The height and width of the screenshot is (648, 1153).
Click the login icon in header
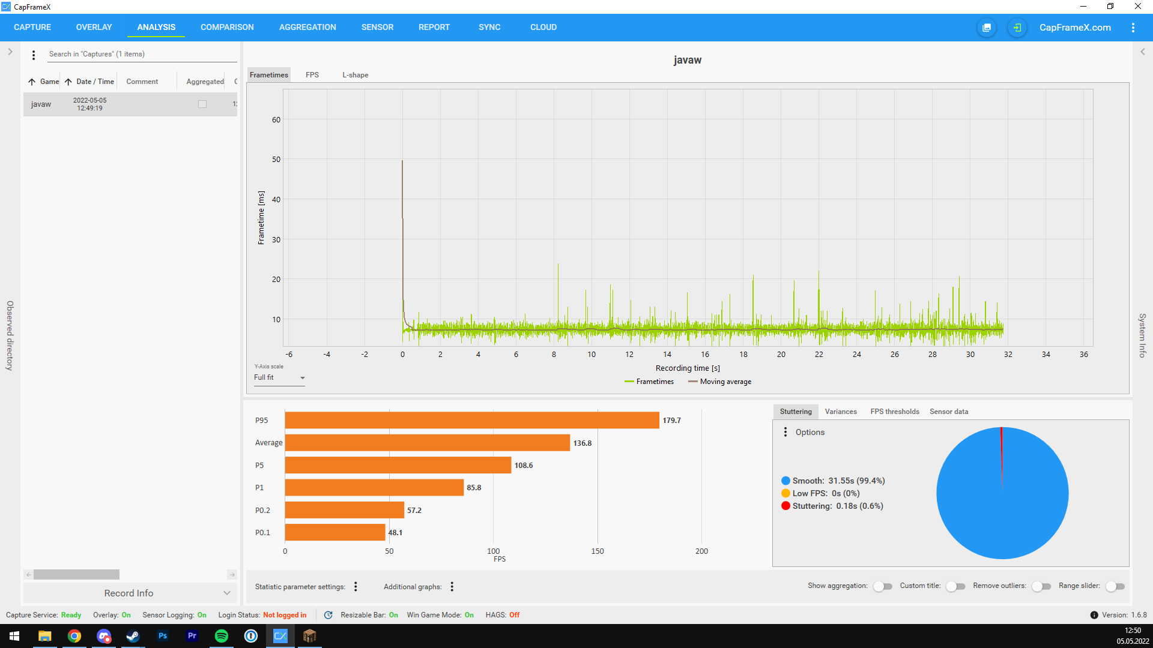1017,28
